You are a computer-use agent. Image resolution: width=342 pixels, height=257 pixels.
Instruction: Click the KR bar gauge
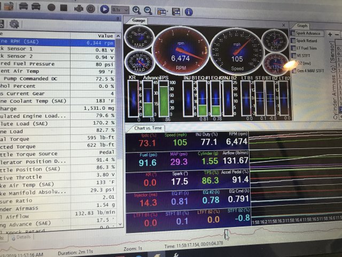pos(133,99)
